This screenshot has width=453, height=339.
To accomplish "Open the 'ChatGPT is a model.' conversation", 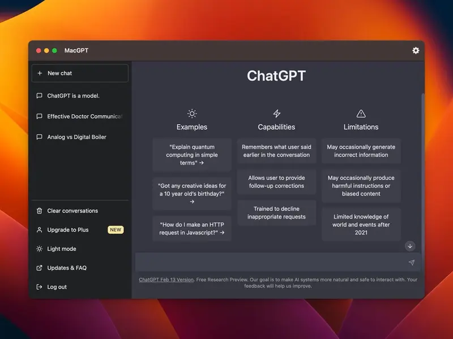I will click(80, 95).
